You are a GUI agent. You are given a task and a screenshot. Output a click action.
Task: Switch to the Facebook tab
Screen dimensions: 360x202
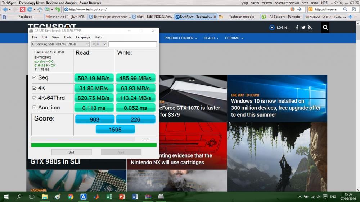22,17
